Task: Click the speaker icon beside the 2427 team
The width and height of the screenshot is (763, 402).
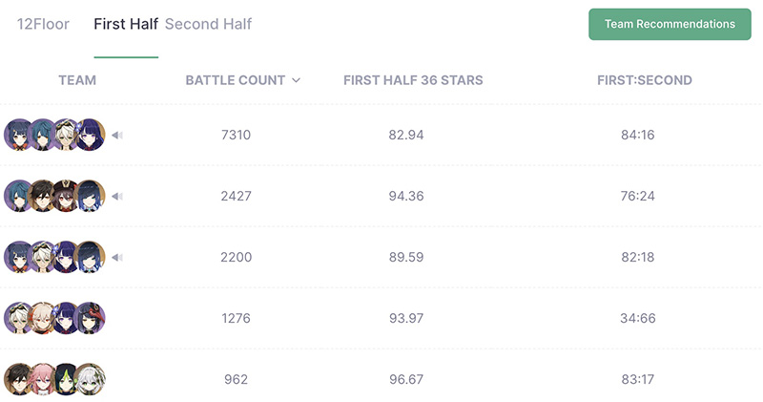Action: coord(117,197)
